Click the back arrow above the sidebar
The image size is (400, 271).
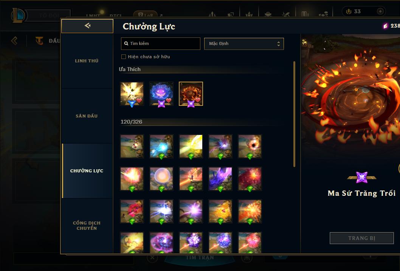click(87, 26)
